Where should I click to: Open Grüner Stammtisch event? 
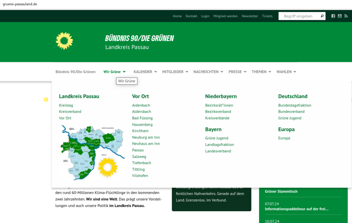click(x=281, y=192)
